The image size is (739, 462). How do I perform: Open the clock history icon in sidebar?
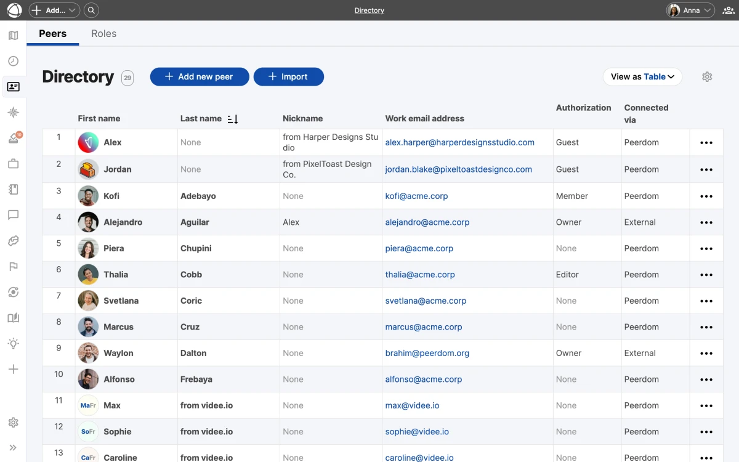coord(14,61)
